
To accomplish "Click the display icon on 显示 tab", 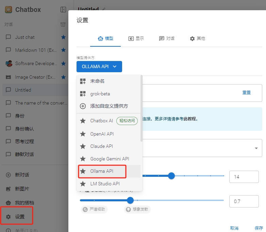I will coord(131,39).
